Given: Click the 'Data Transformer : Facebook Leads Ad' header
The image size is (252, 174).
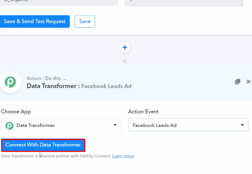Looking at the screenshot, I should pos(79,86).
